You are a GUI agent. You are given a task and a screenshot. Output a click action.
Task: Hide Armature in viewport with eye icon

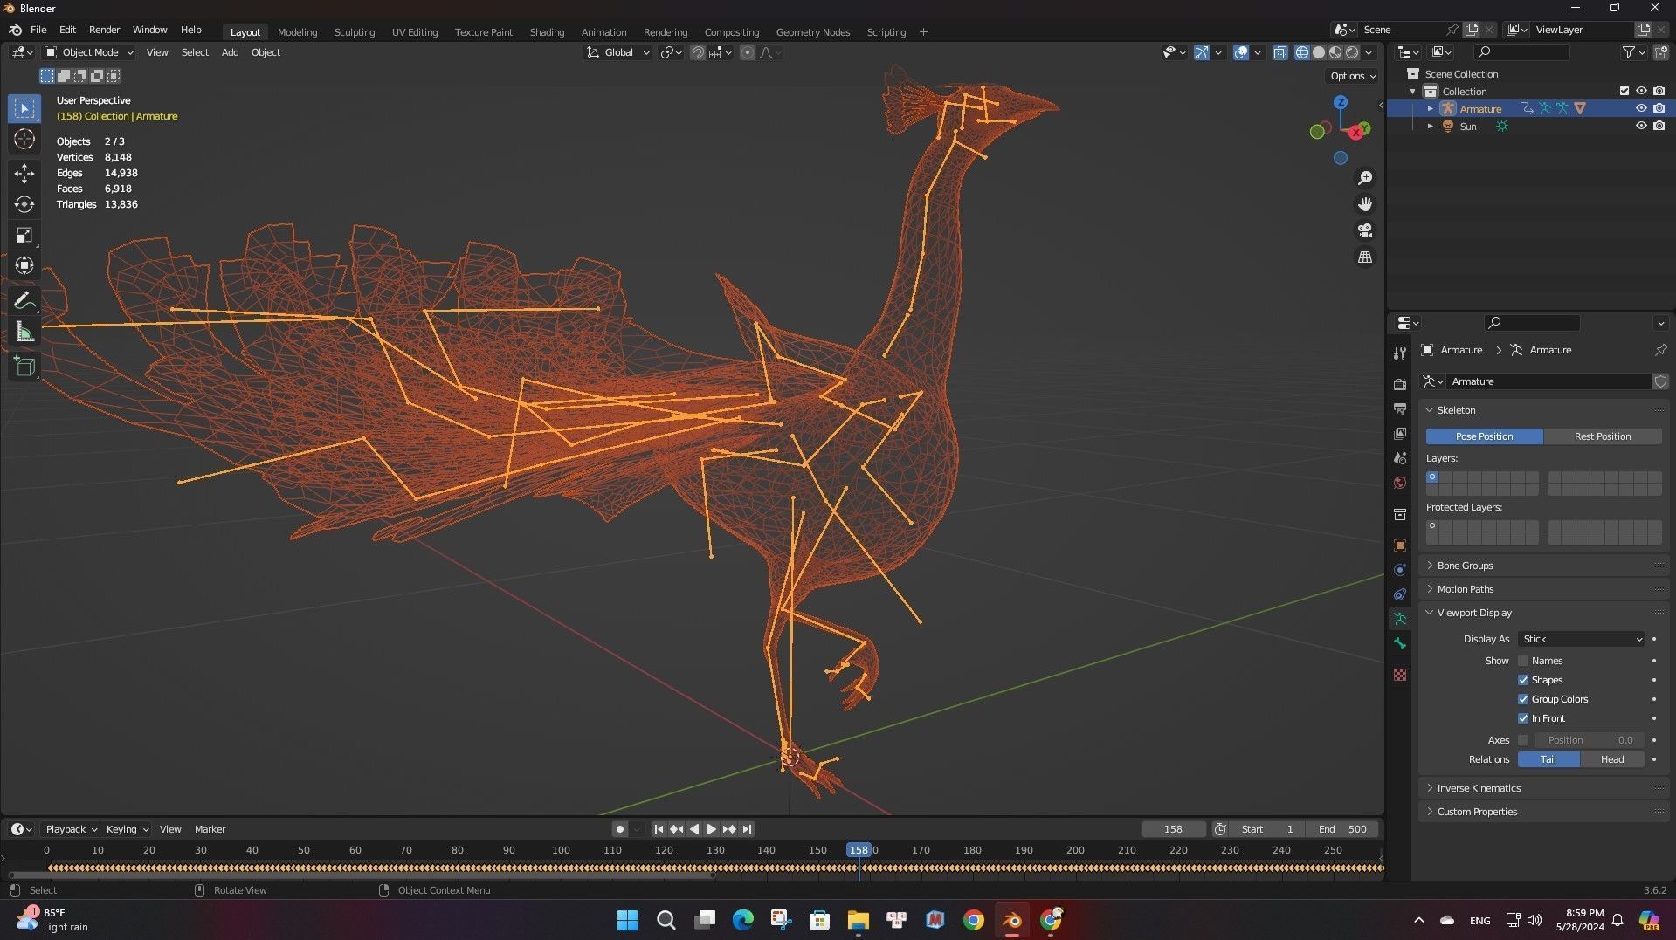pos(1641,108)
